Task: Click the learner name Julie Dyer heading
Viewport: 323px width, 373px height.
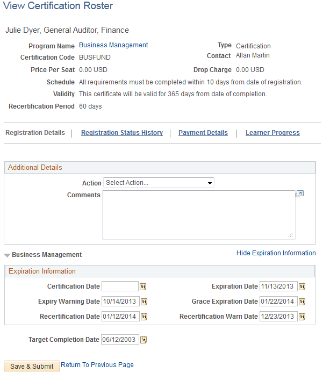Action: (67, 30)
